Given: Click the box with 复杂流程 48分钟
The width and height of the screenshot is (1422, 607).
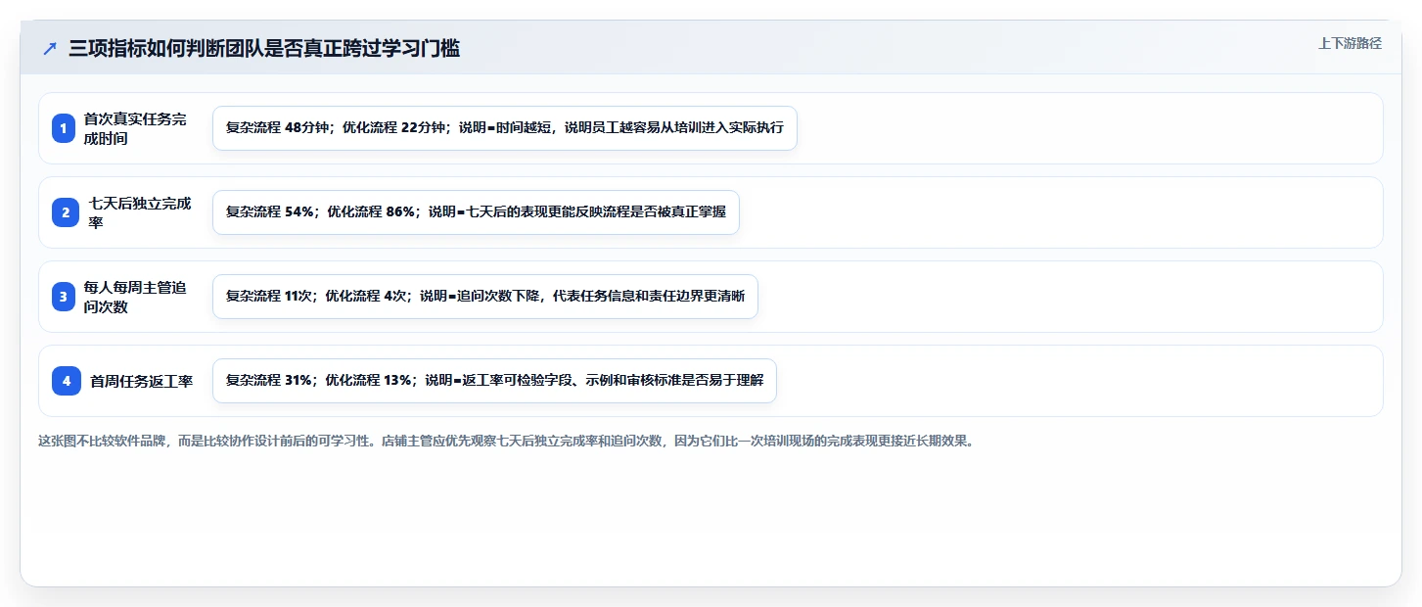Looking at the screenshot, I should tap(505, 128).
